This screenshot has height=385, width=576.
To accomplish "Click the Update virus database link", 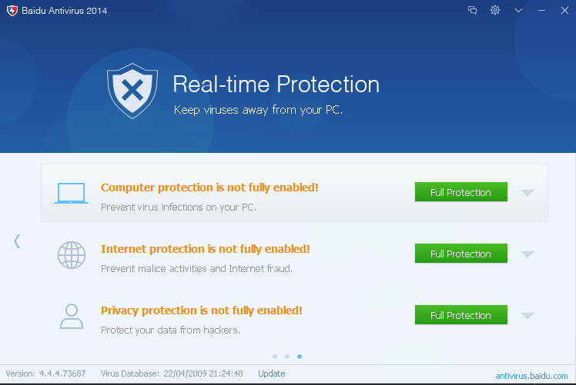I will [x=271, y=373].
